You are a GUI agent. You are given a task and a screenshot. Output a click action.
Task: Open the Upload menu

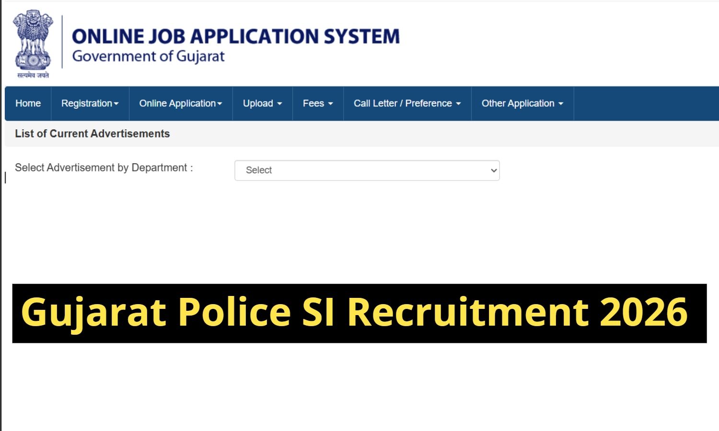(x=258, y=103)
